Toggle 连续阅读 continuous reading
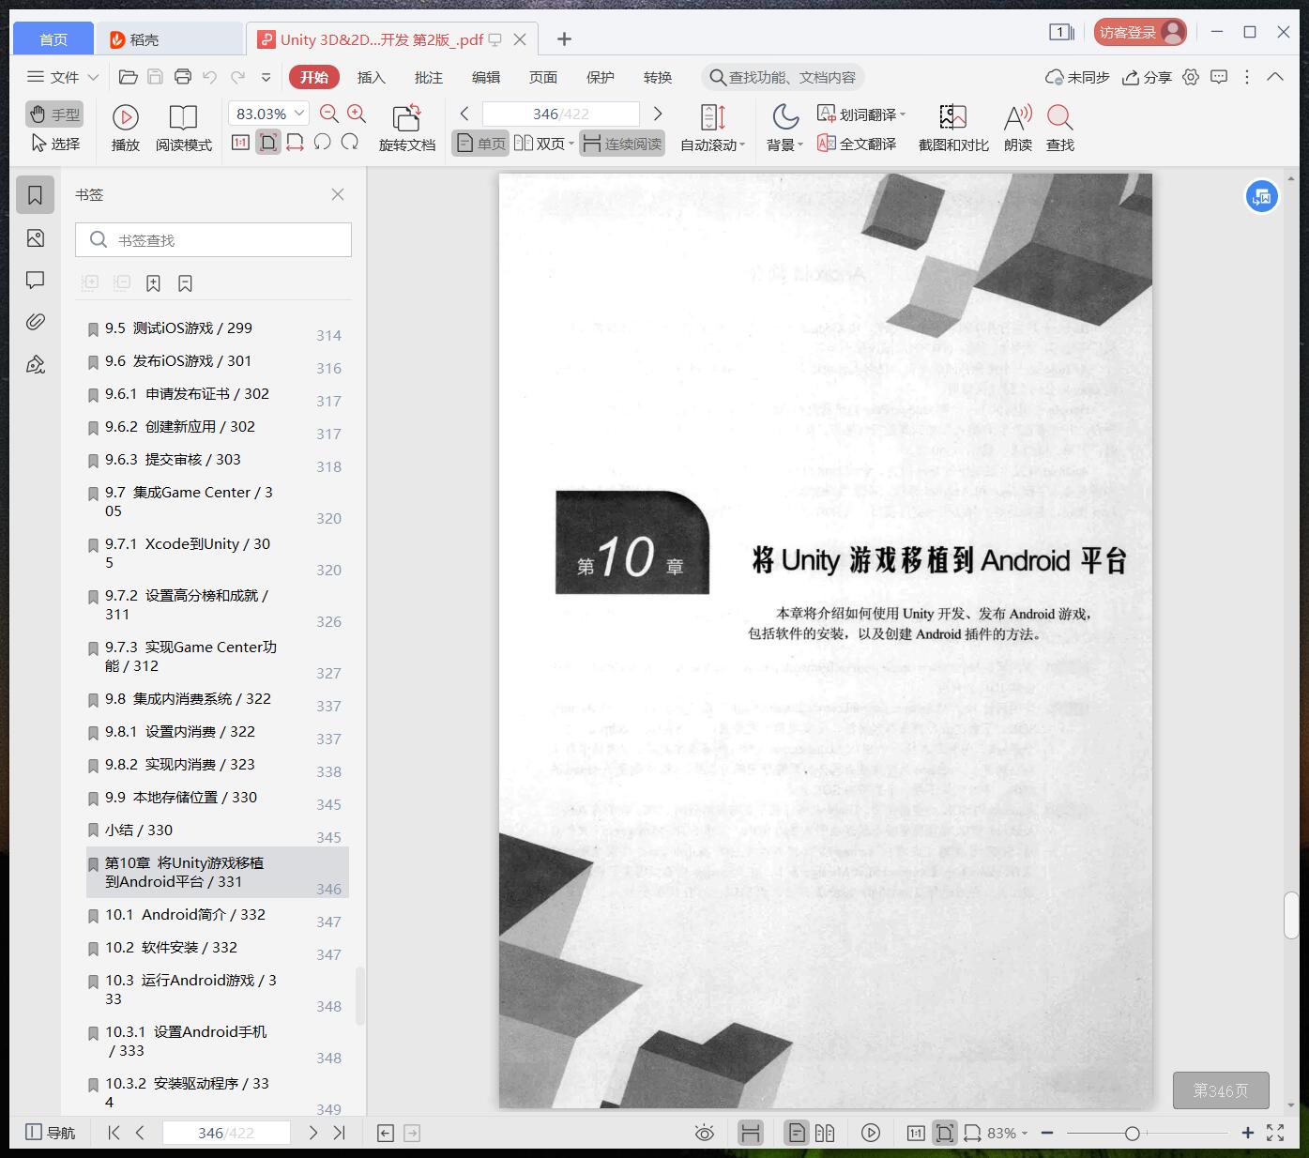The height and width of the screenshot is (1158, 1309). [622, 144]
